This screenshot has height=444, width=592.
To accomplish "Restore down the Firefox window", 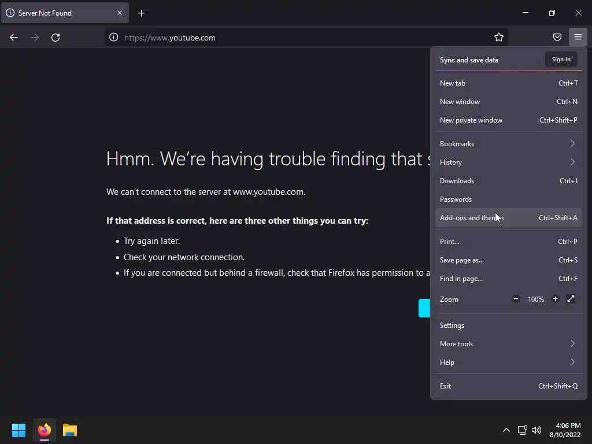I will click(552, 13).
